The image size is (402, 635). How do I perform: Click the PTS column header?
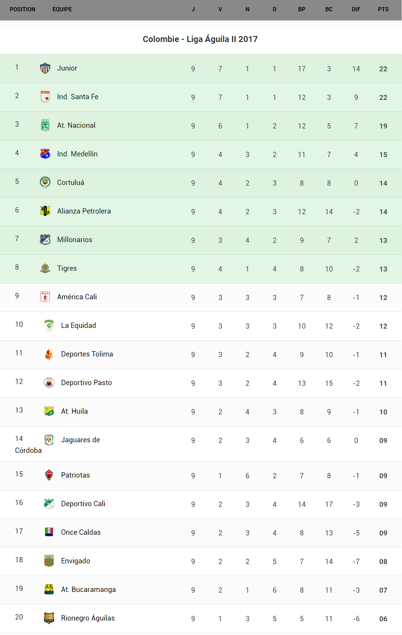coord(383,10)
